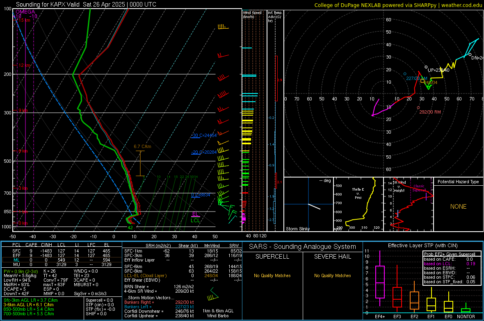This screenshot has width=484, height=321.
Task: Click the 'Theta-E v. Pres' inset title
Action: coord(358,194)
